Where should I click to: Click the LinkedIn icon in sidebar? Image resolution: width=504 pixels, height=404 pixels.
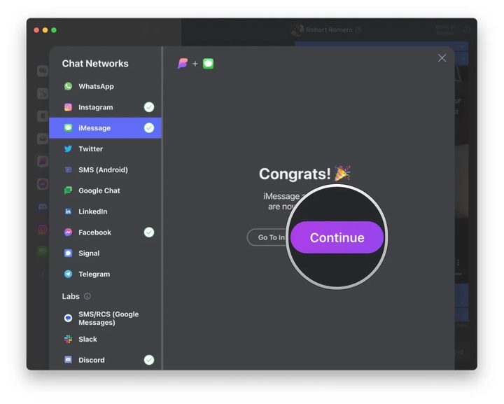(68, 211)
